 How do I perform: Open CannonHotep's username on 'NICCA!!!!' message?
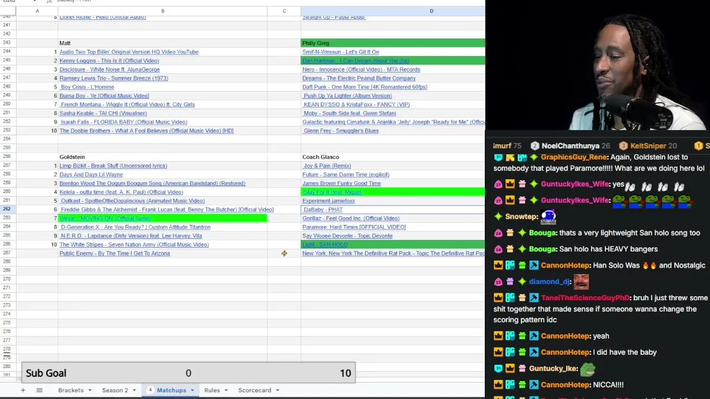click(565, 385)
